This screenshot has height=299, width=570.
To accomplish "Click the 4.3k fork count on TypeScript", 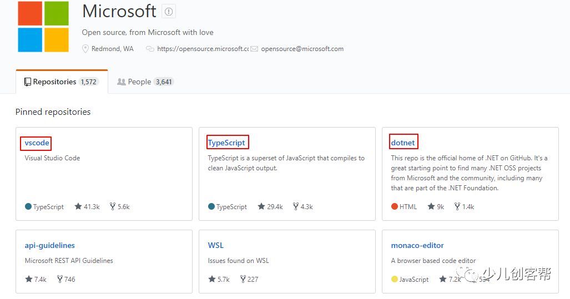I will pyautogui.click(x=307, y=207).
